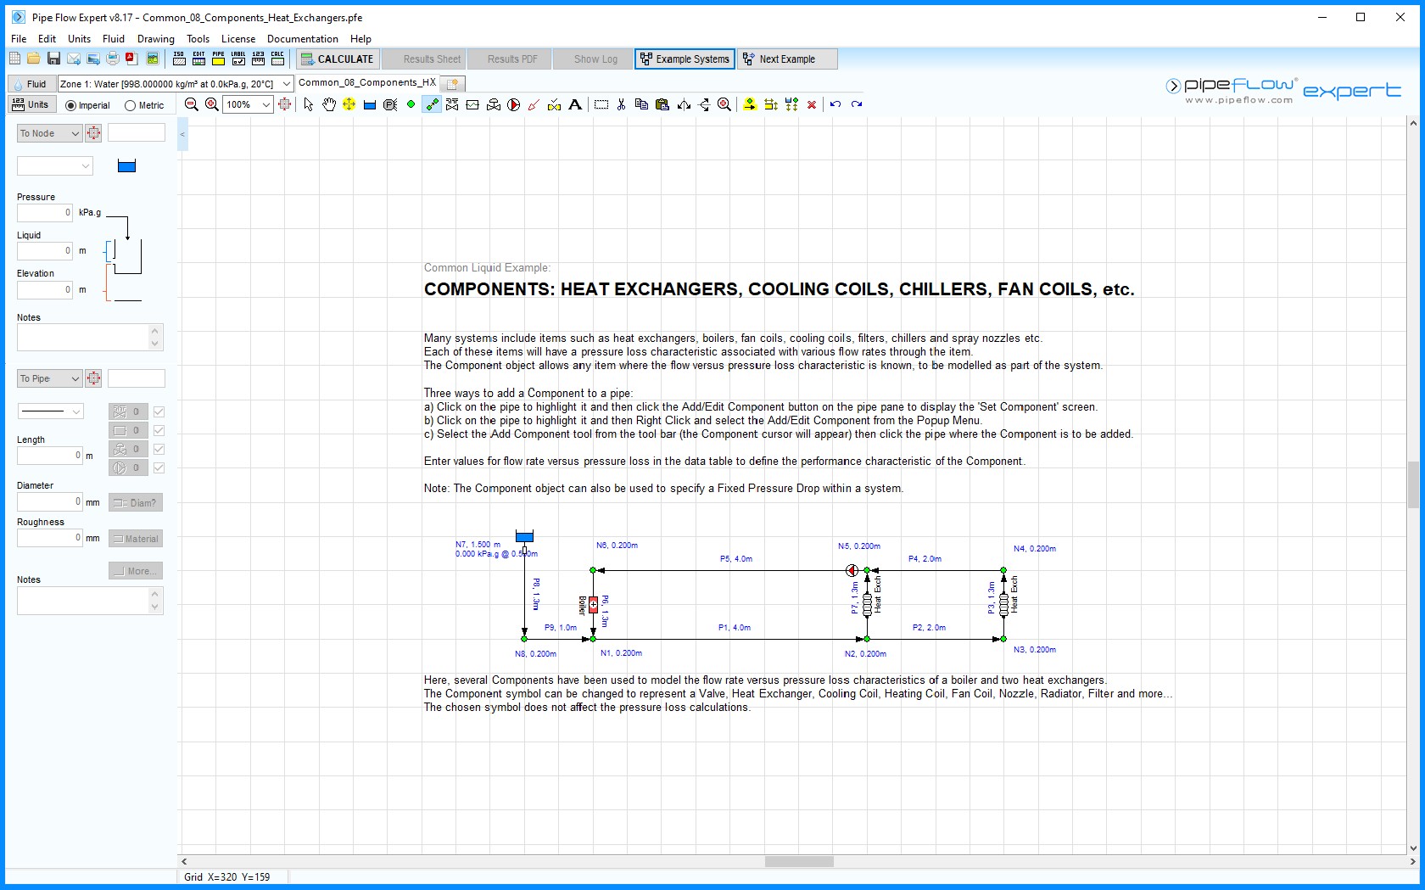Zoom in using the plus magnifier icon
This screenshot has height=890, width=1425.
[212, 104]
